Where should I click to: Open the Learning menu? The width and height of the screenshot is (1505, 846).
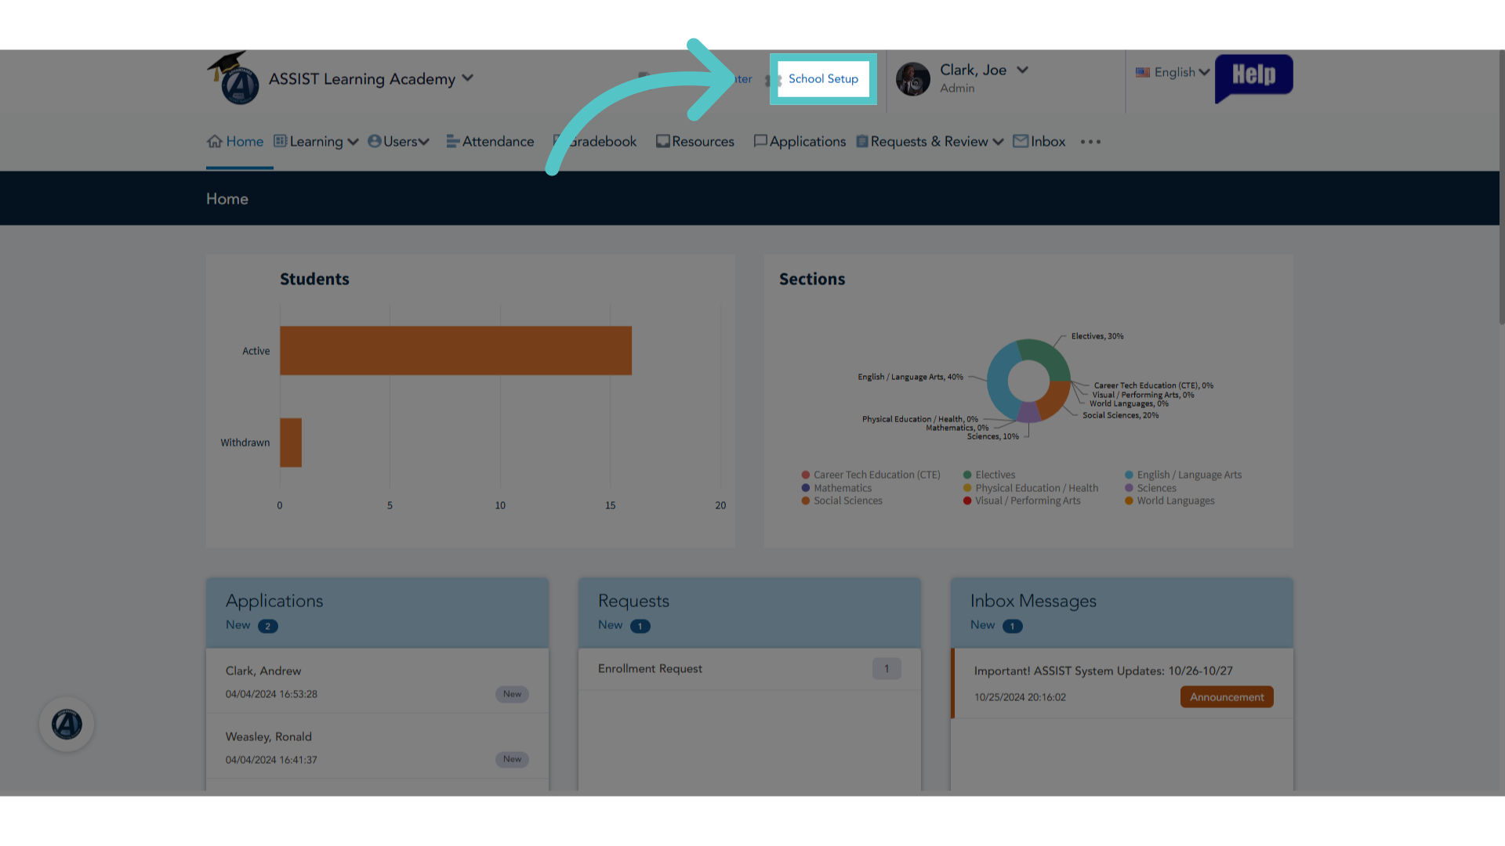coord(317,141)
